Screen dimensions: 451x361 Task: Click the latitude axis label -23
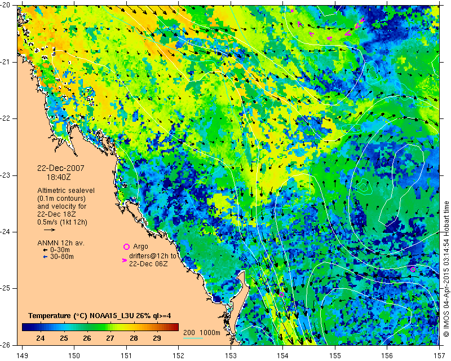click(x=6, y=175)
